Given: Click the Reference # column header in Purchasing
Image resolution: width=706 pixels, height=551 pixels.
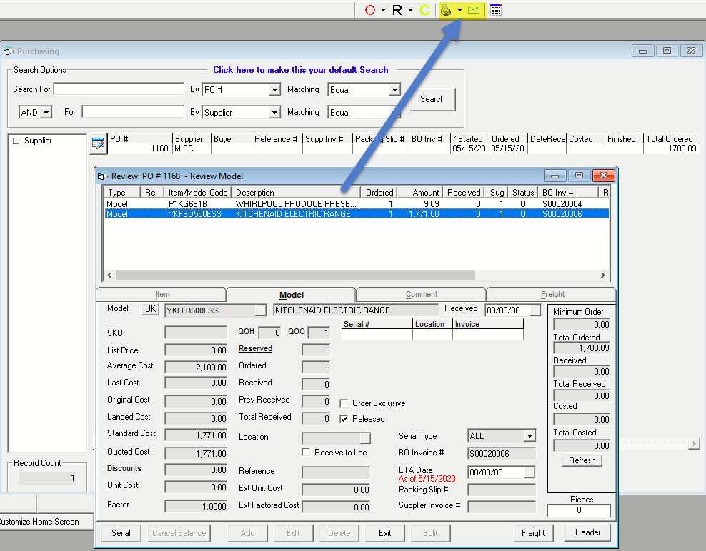Looking at the screenshot, I should click(277, 139).
